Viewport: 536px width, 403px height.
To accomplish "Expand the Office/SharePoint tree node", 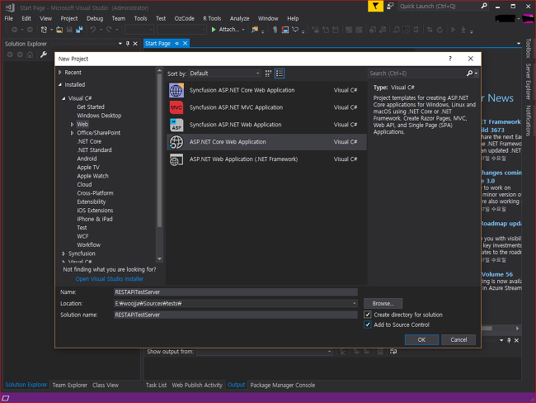I will pyautogui.click(x=72, y=133).
